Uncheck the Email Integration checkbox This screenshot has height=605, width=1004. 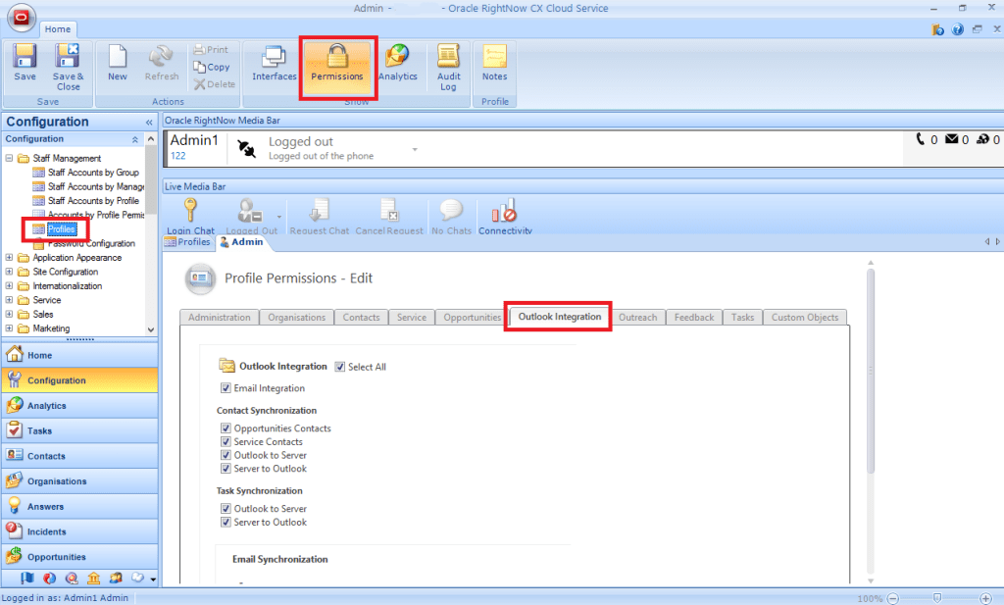(226, 388)
